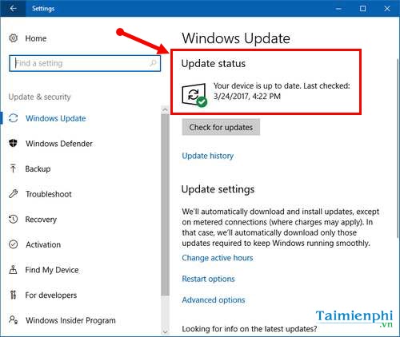The width and height of the screenshot is (400, 337).
Task: Select Windows Update in sidebar
Action: pyautogui.click(x=56, y=118)
